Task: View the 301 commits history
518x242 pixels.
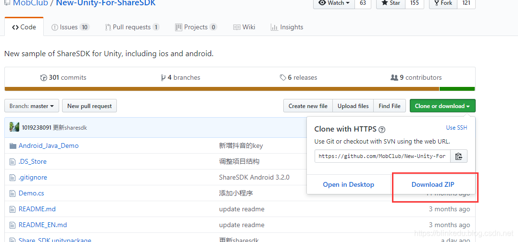Action: tap(63, 77)
